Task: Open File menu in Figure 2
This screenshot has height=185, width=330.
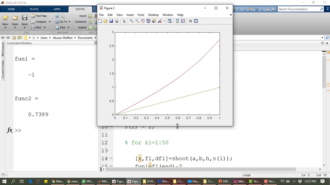Action: click(101, 15)
